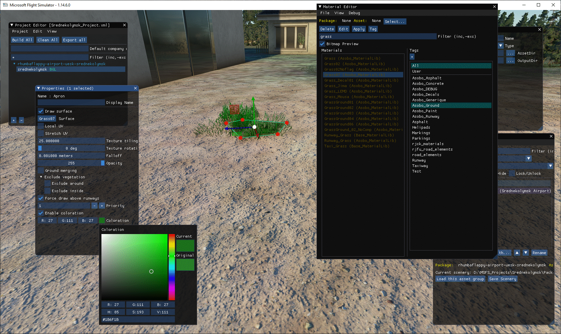Click the Clean All button
Screen dimensions: 561x334
pos(48,40)
